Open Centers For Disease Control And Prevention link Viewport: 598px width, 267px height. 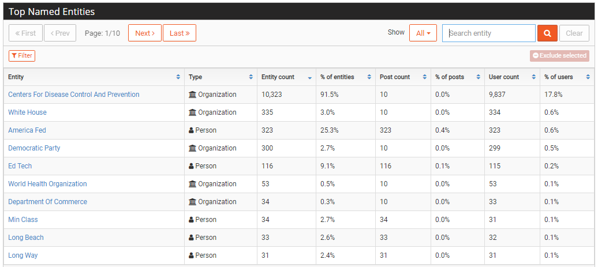(74, 95)
